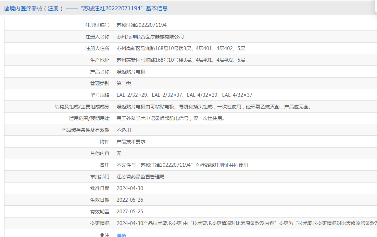Click attachment value 产品技术要求

pyautogui.click(x=131, y=142)
